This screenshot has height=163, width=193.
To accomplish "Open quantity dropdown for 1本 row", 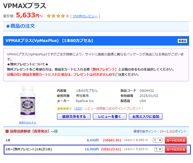I will click(x=158, y=140).
